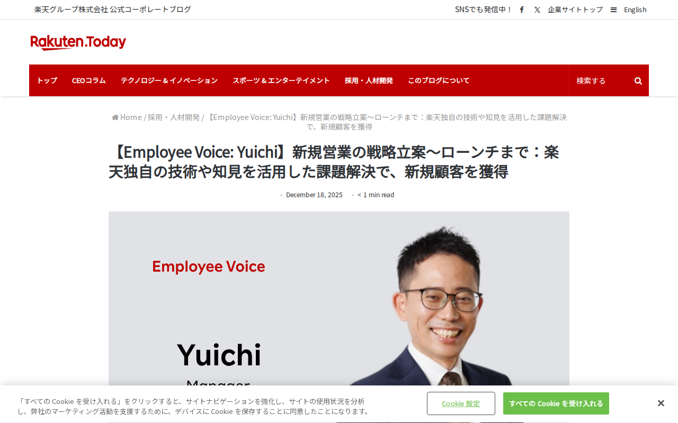
Task: Click the Cookie 設定 button
Action: point(461,403)
